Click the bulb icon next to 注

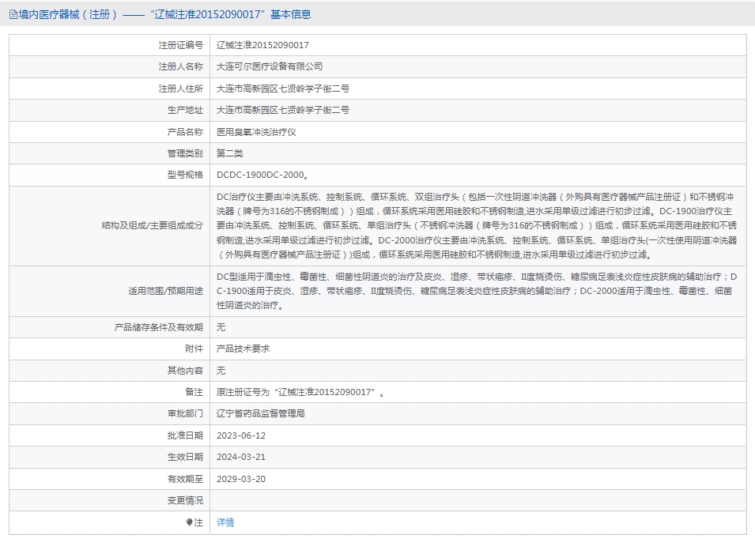click(x=189, y=522)
